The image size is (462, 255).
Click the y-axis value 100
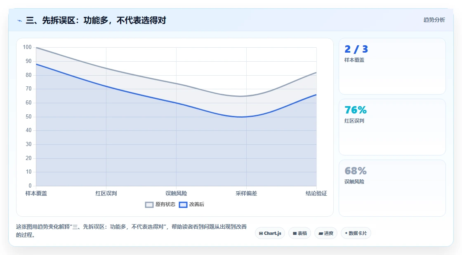pyautogui.click(x=27, y=47)
